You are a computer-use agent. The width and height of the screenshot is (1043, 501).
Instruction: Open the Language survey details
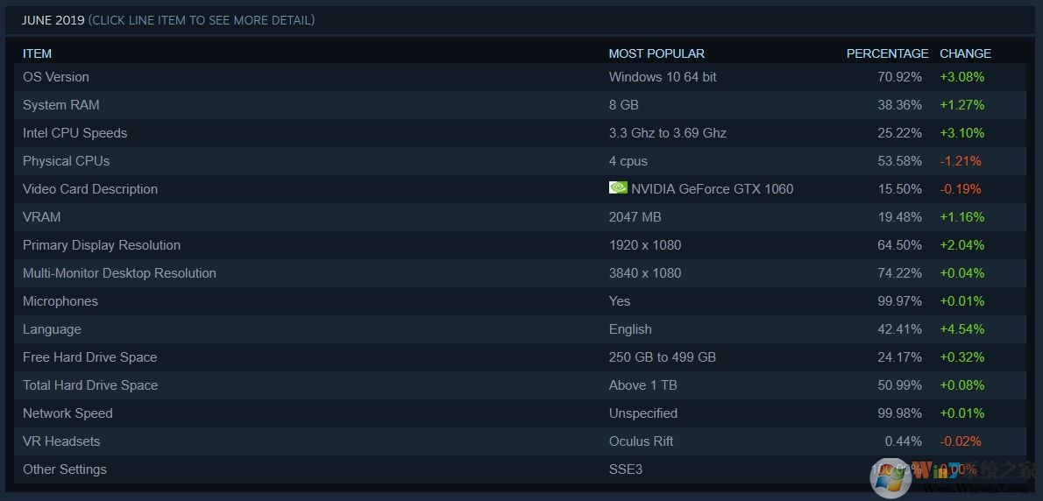52,329
